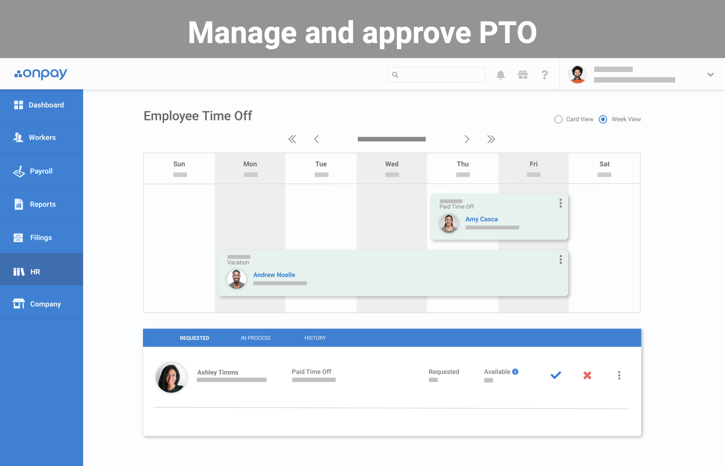Deny Ashley Timms request with red X
Viewport: 725px width, 466px height.
tap(587, 375)
